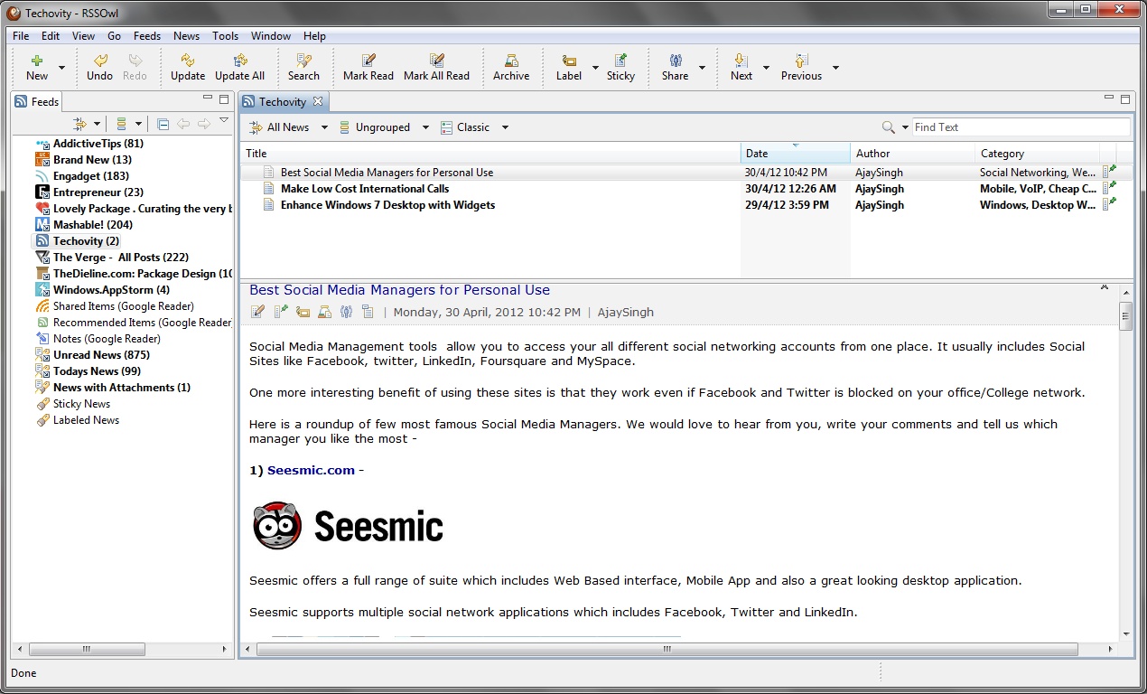This screenshot has height=694, width=1147.
Task: Open the Share dropdown arrow
Action: (x=702, y=68)
